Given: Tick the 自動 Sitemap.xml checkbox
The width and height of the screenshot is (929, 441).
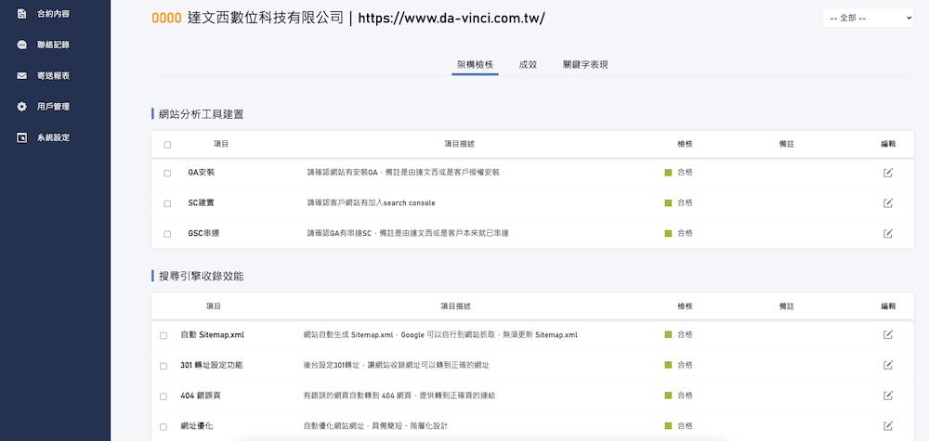Looking at the screenshot, I should click(164, 336).
